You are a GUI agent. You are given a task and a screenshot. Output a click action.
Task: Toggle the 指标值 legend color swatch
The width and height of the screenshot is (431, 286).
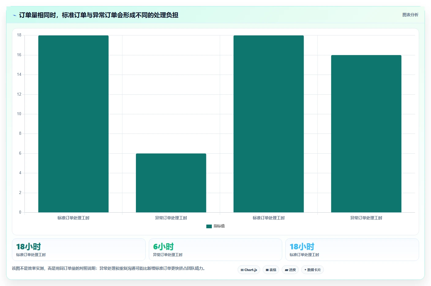pos(209,226)
